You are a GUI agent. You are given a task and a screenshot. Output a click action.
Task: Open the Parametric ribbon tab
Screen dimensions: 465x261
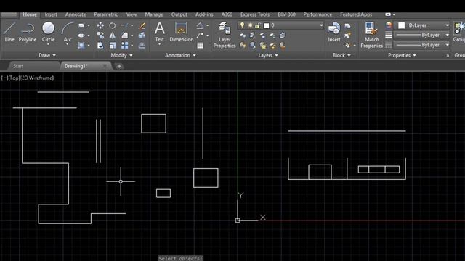pos(106,14)
